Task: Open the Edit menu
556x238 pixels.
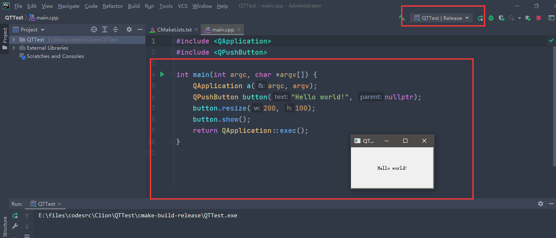Action: pos(32,6)
